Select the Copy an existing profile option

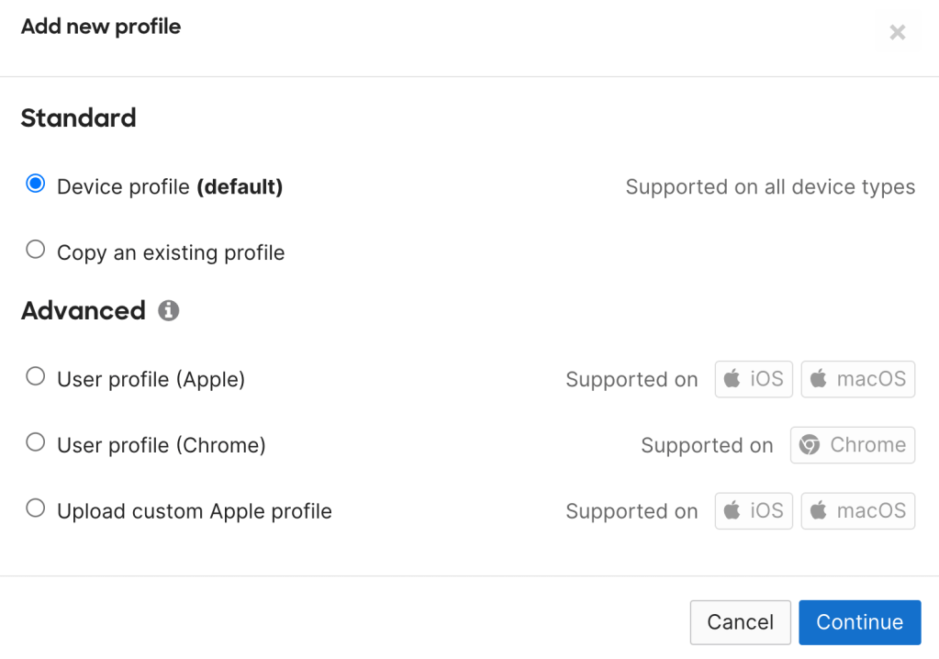click(36, 250)
